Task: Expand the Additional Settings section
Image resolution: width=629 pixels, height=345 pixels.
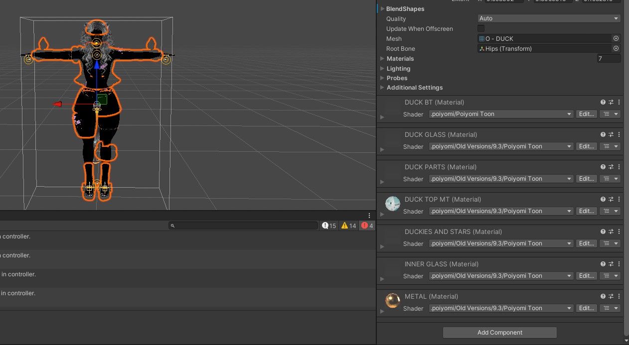Action: pyautogui.click(x=382, y=88)
